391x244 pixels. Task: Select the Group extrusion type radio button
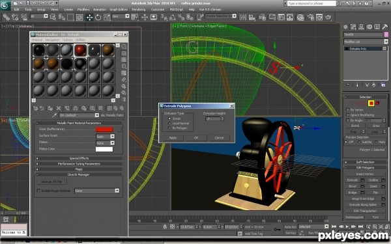click(x=169, y=118)
